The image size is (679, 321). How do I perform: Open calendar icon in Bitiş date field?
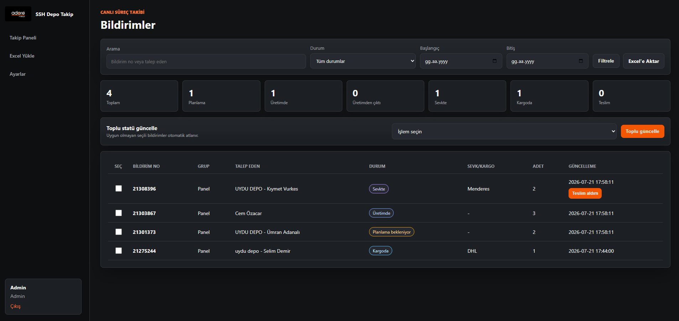(x=581, y=61)
